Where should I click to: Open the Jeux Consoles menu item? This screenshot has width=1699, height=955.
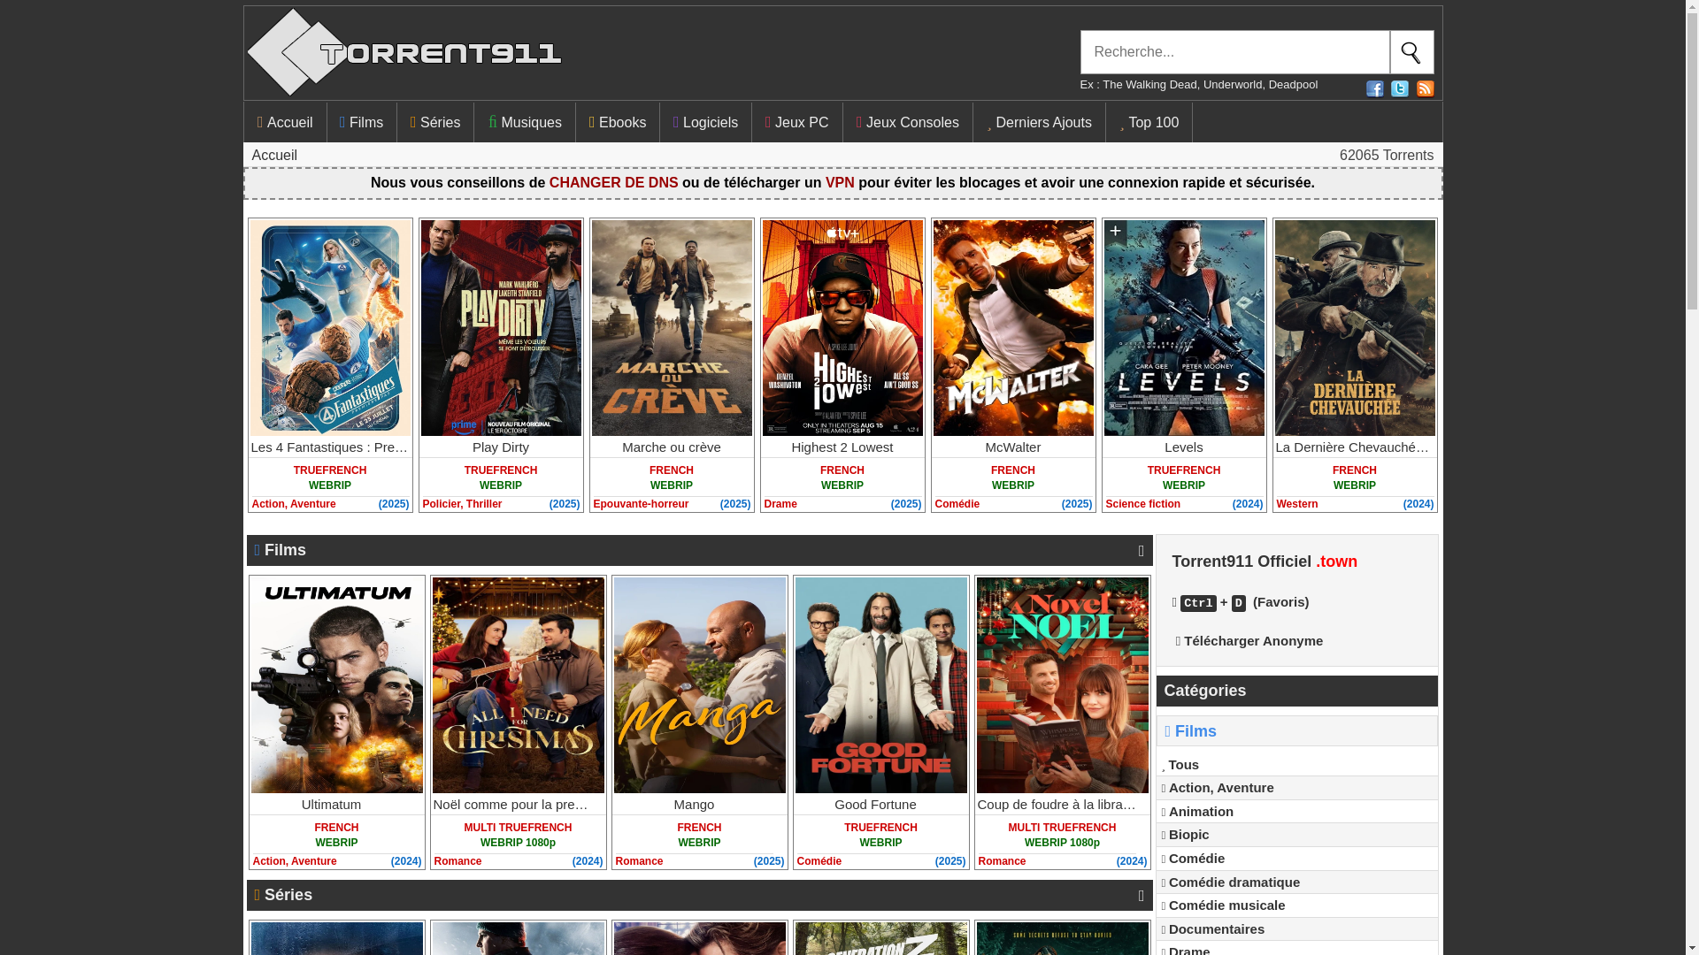(x=908, y=122)
